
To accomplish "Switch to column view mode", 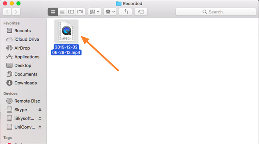I will pyautogui.click(x=71, y=12).
